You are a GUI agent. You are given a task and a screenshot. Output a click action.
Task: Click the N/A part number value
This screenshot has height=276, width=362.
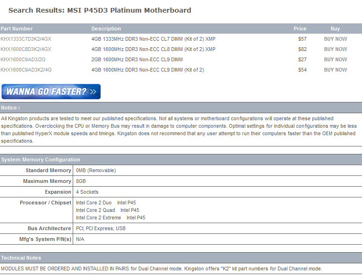(x=80, y=239)
